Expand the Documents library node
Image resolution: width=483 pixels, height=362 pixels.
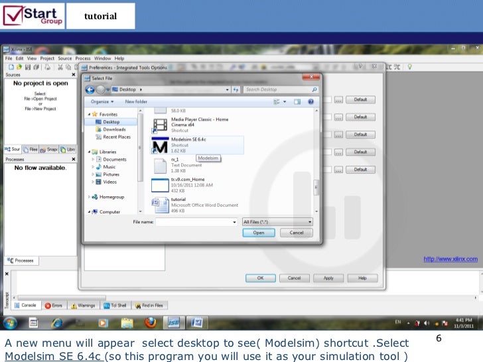93,159
